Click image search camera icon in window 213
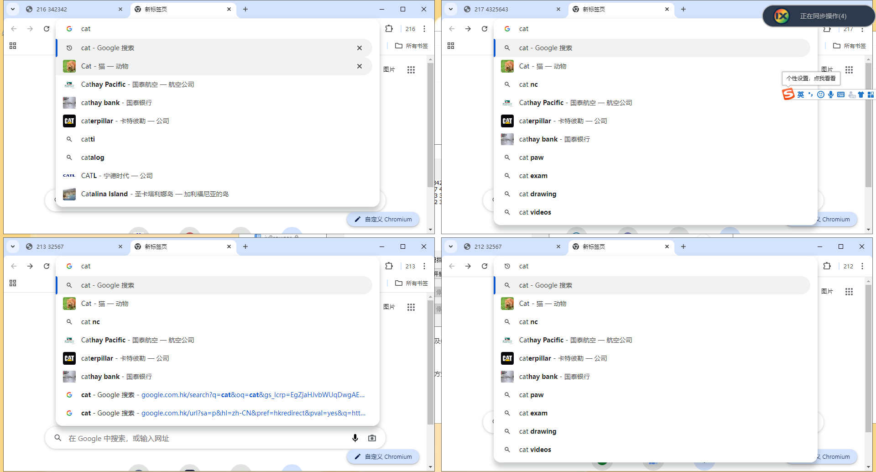Screen dimensions: 876x472 [x=372, y=438]
